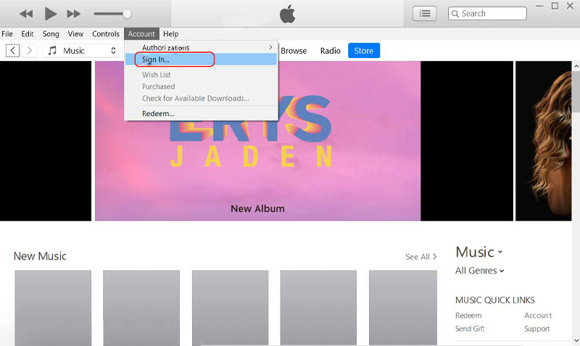Open the Song menu

tap(51, 33)
